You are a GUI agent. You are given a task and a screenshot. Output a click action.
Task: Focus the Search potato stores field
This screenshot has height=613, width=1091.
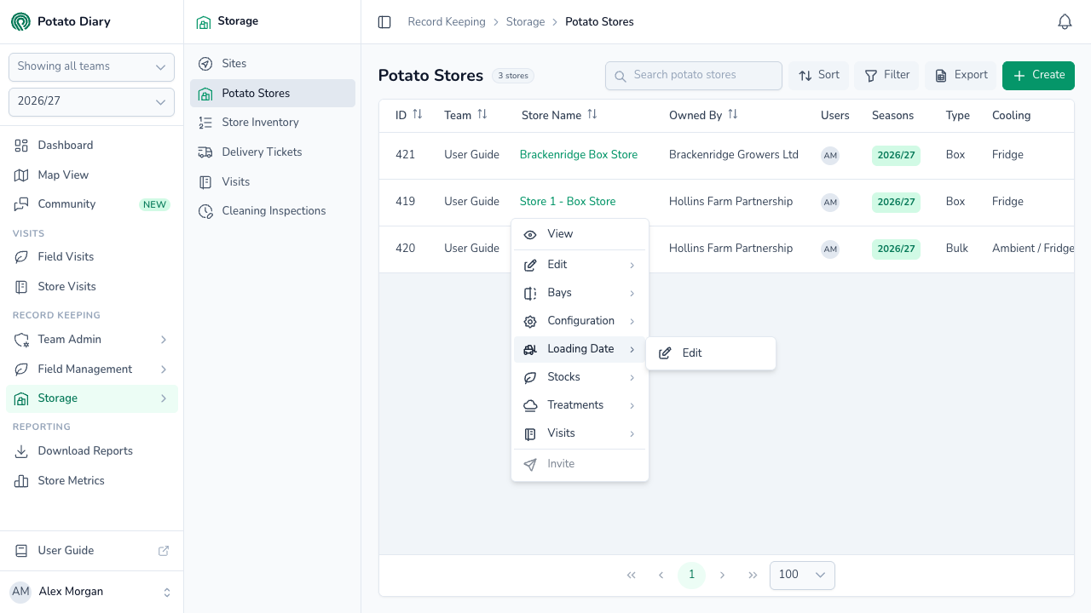(694, 76)
